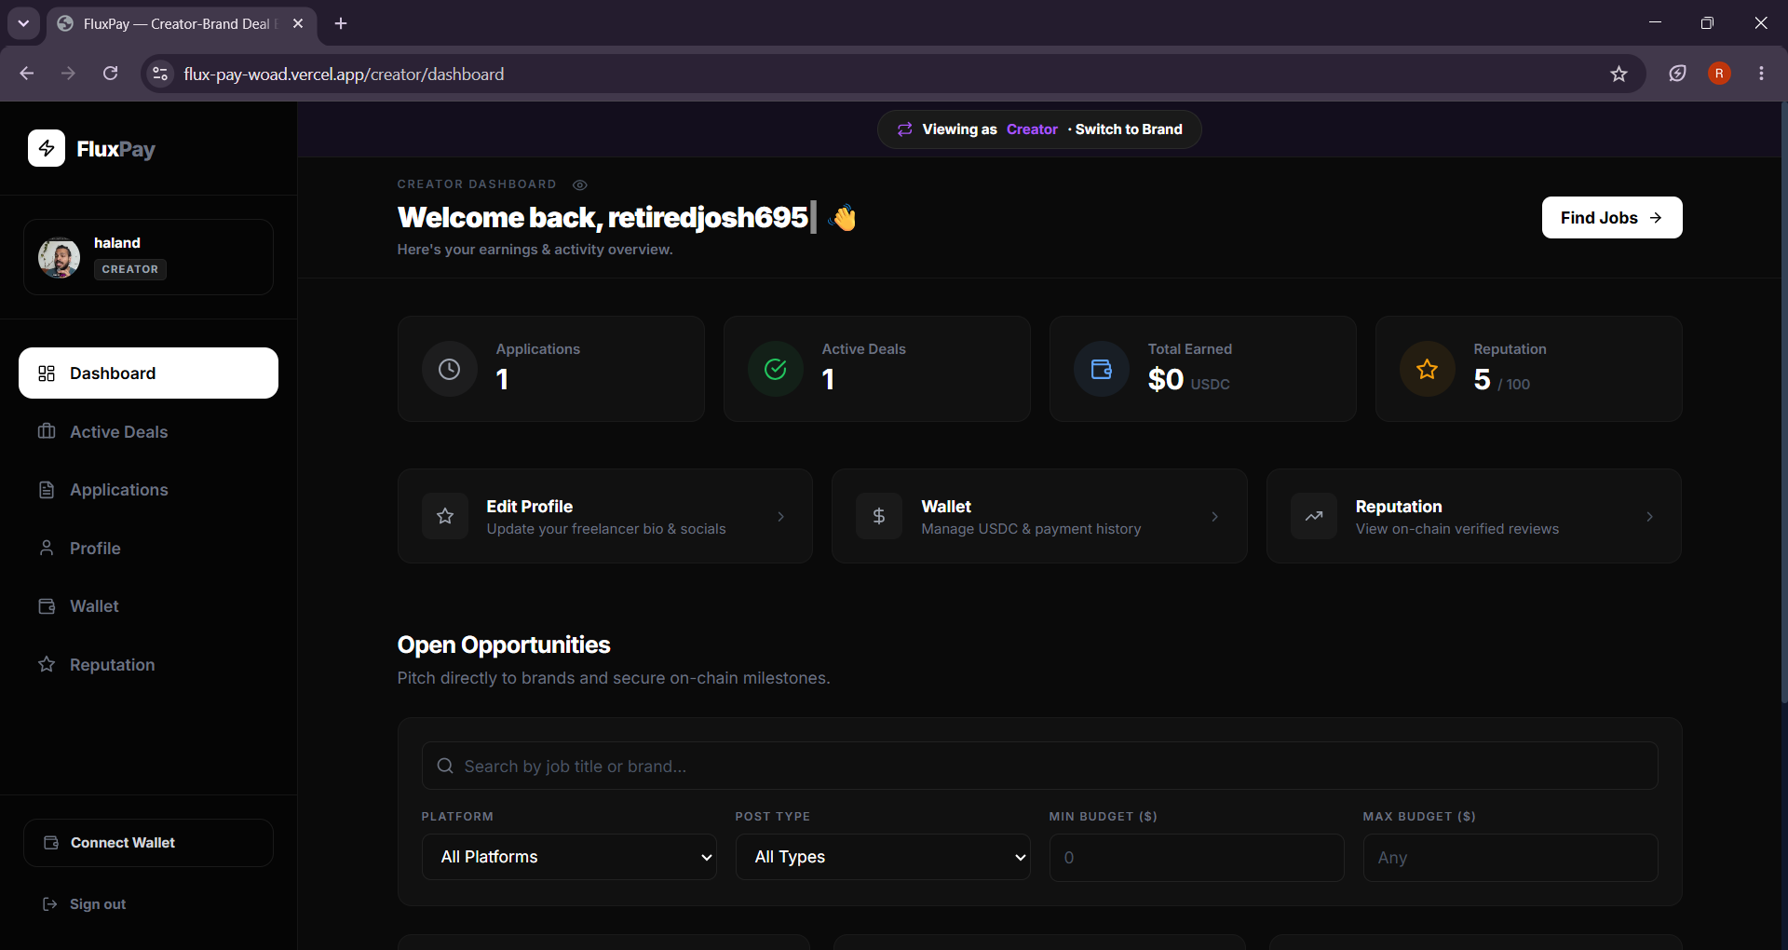Click the Dashboard grid icon in sidebar

[47, 373]
